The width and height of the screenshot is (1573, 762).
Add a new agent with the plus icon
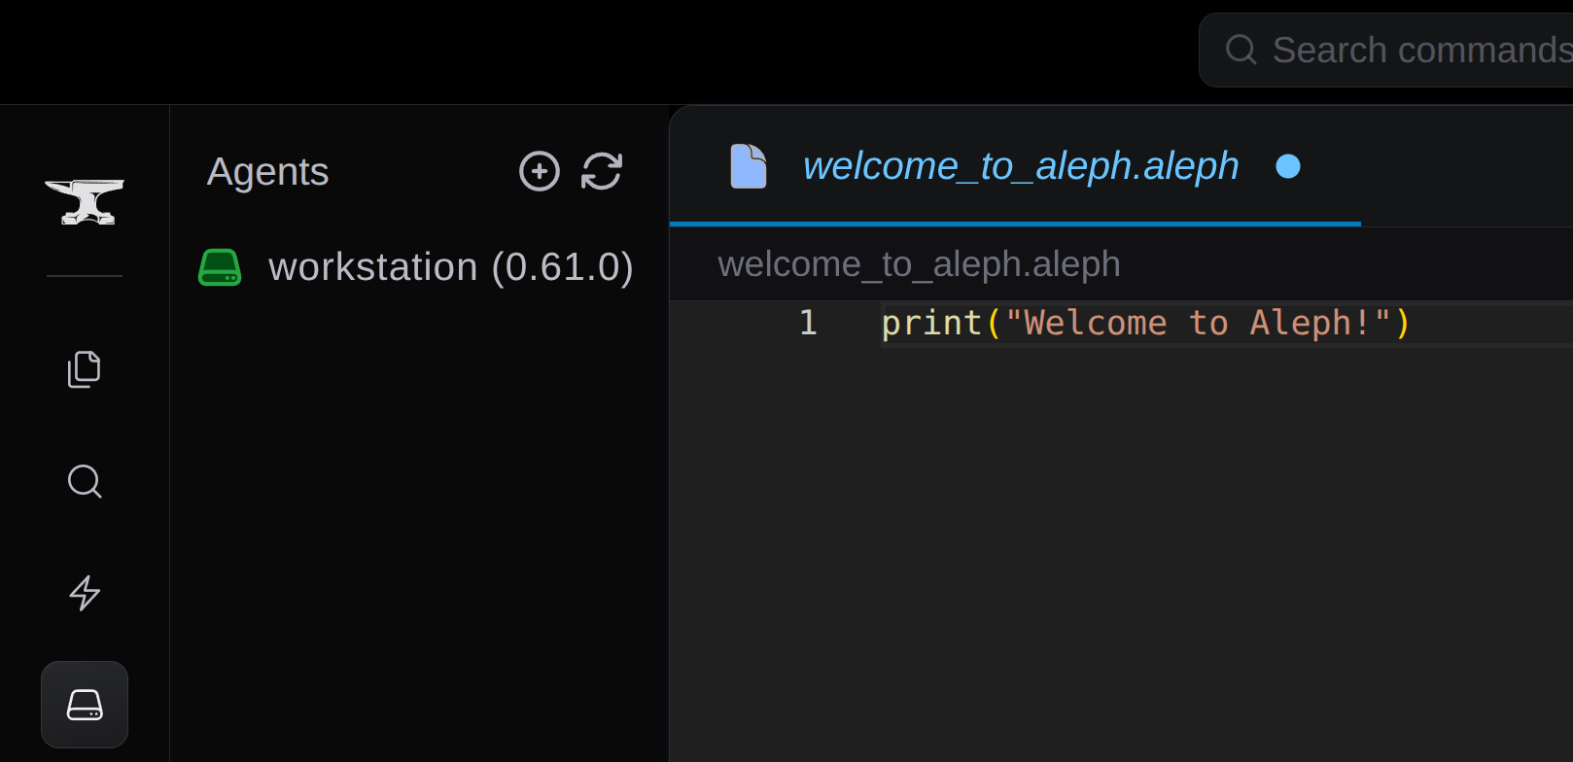tap(540, 171)
